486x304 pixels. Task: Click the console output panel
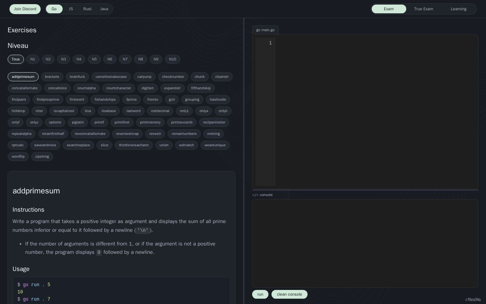pyautogui.click(x=365, y=243)
